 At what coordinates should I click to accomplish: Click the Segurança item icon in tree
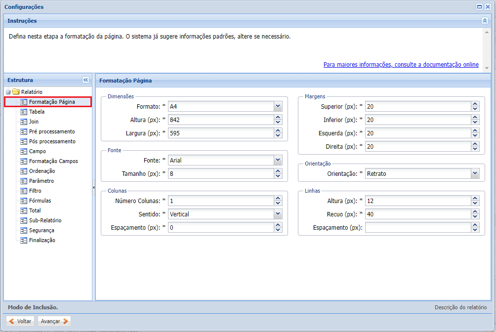point(23,230)
